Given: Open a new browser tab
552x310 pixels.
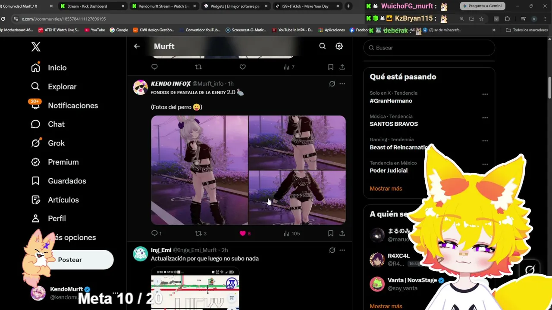Looking at the screenshot, I should (348, 6).
